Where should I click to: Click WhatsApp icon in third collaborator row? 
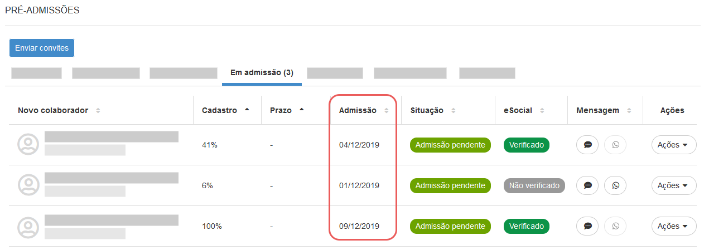click(x=615, y=226)
